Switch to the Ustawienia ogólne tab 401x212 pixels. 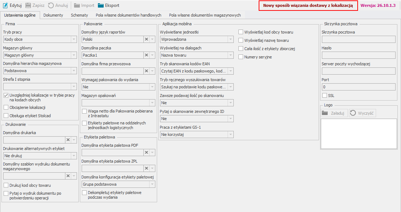coord(20,15)
